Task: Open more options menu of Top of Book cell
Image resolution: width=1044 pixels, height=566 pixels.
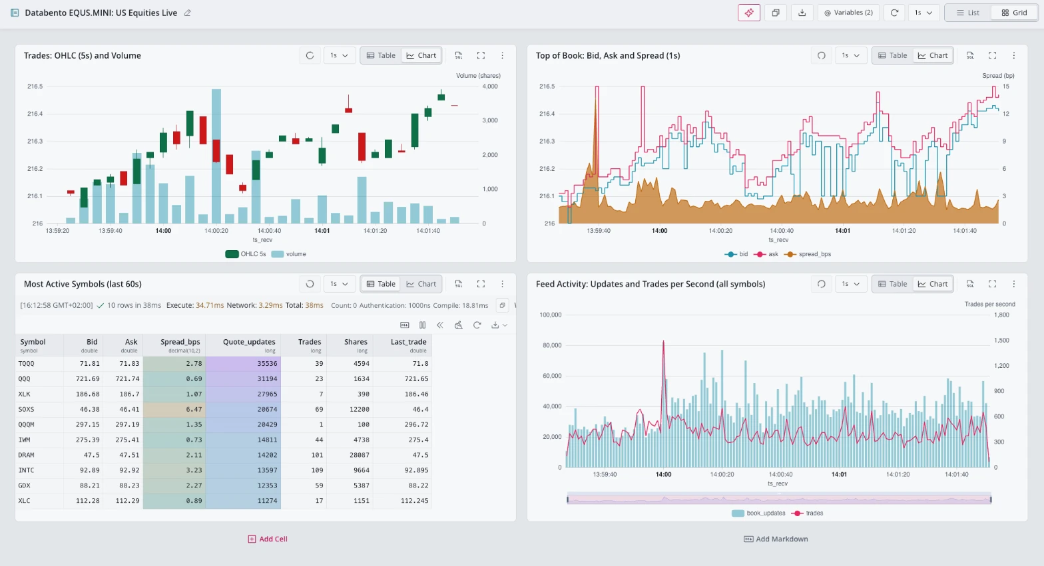Action: point(1014,55)
